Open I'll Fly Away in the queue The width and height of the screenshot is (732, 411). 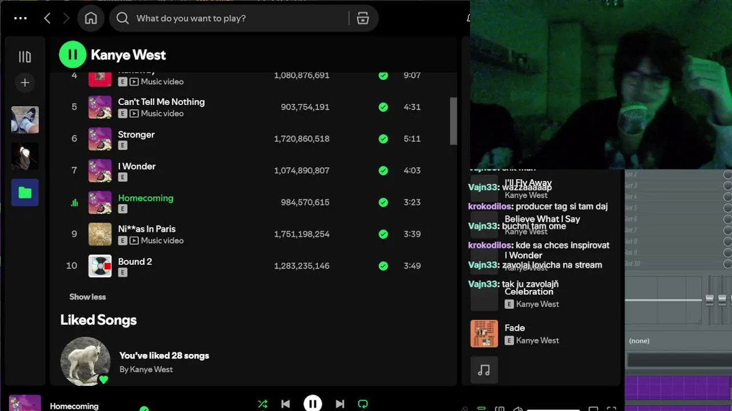pos(528,183)
